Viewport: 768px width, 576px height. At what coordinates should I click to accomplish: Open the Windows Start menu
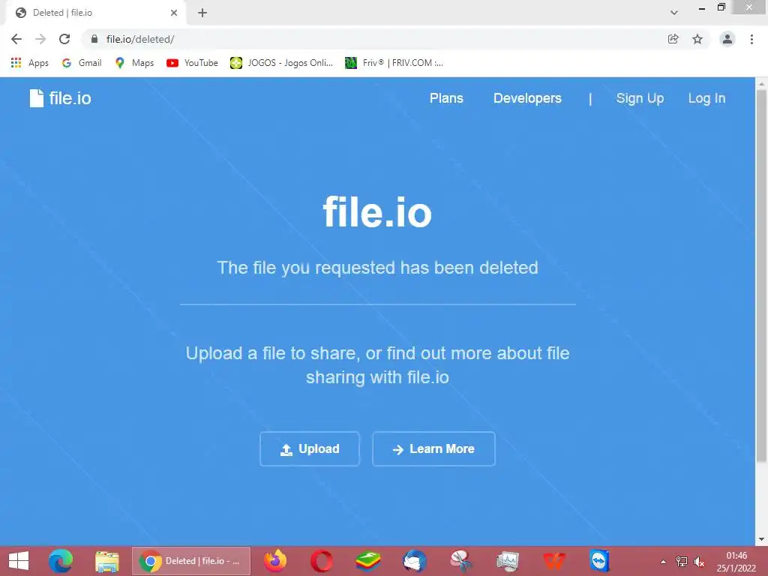tap(19, 561)
